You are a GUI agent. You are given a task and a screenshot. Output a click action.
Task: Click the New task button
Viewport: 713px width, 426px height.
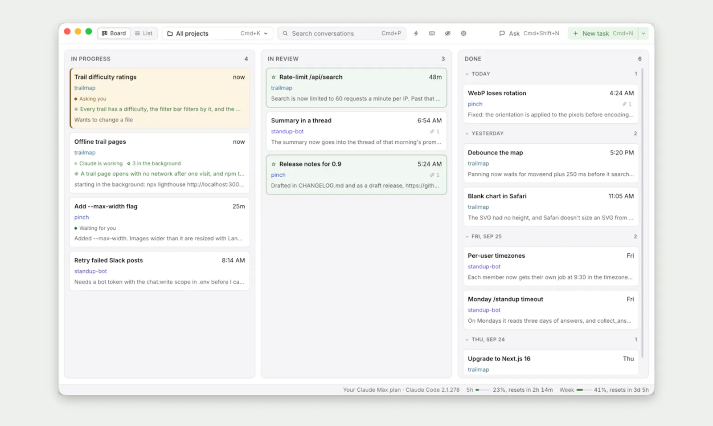tap(603, 33)
